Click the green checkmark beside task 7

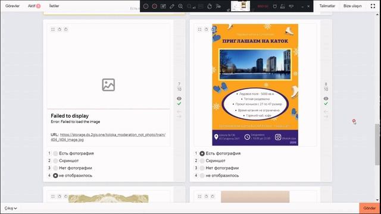point(179,103)
